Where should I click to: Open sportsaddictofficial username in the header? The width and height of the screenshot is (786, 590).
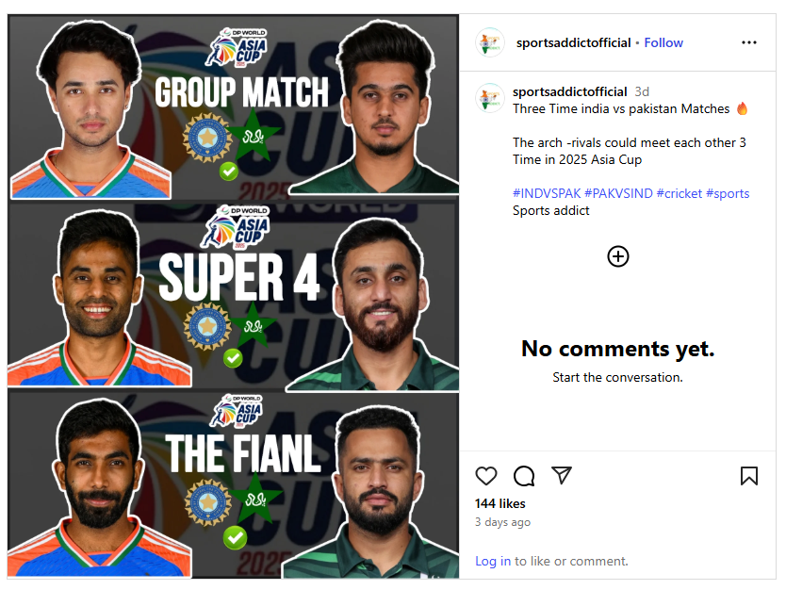click(573, 42)
